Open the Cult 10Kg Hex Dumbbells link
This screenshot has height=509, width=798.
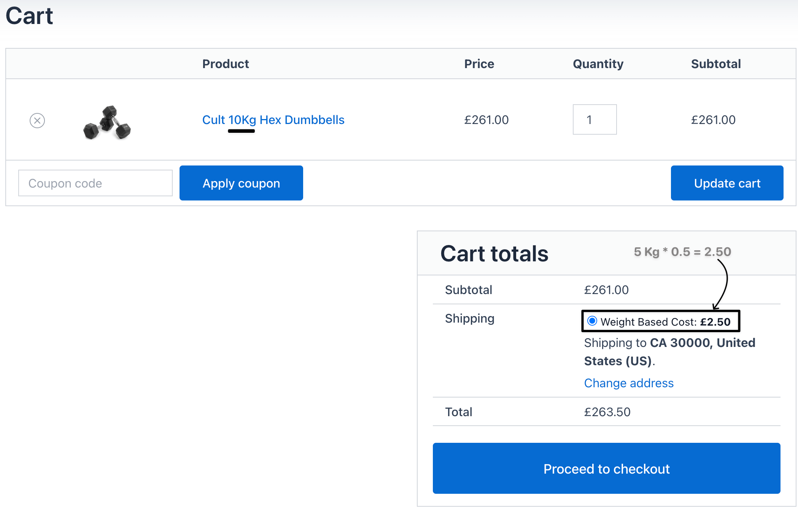[273, 120]
